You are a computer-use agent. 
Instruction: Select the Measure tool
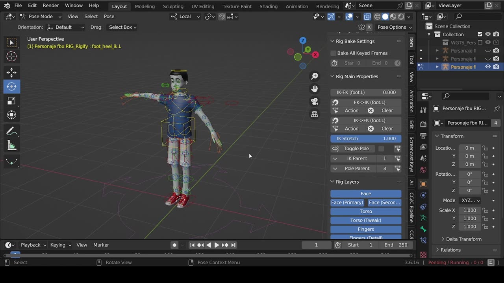pos(11,146)
